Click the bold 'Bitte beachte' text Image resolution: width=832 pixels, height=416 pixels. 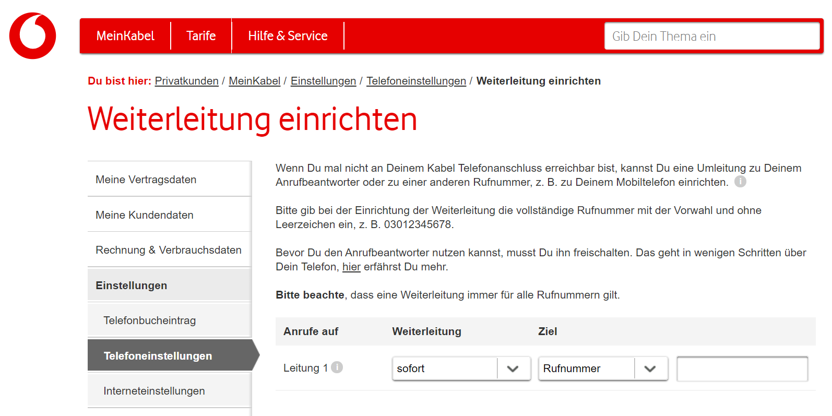(310, 295)
